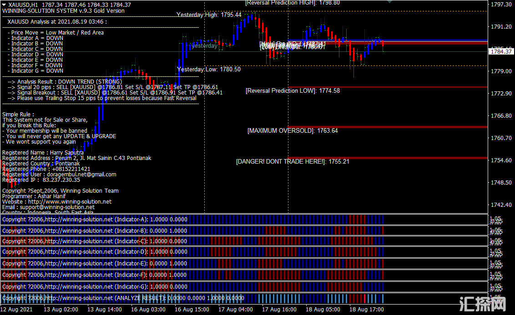
Task: Select the Yesterday High 1795.44 label
Action: 209,15
